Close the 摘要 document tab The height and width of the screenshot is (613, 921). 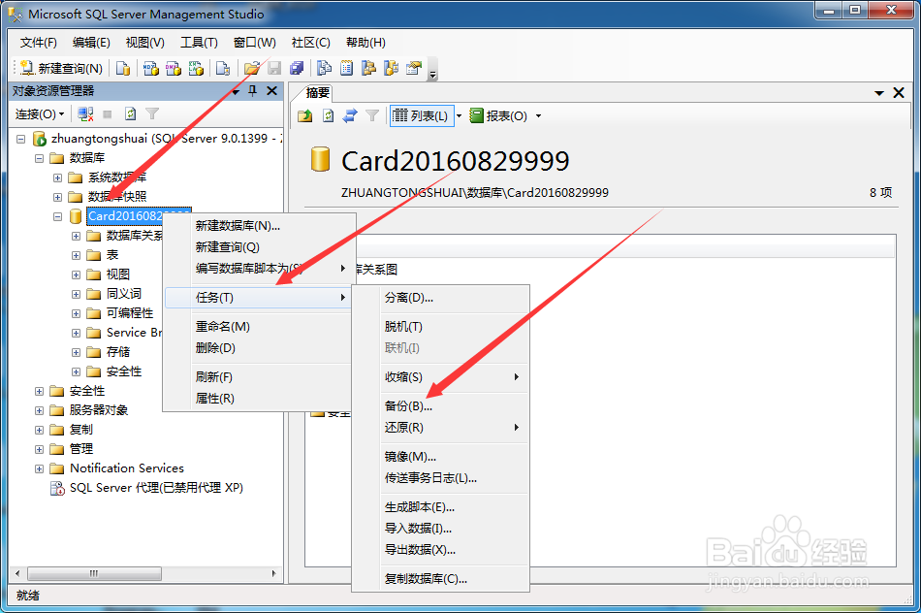tap(899, 93)
